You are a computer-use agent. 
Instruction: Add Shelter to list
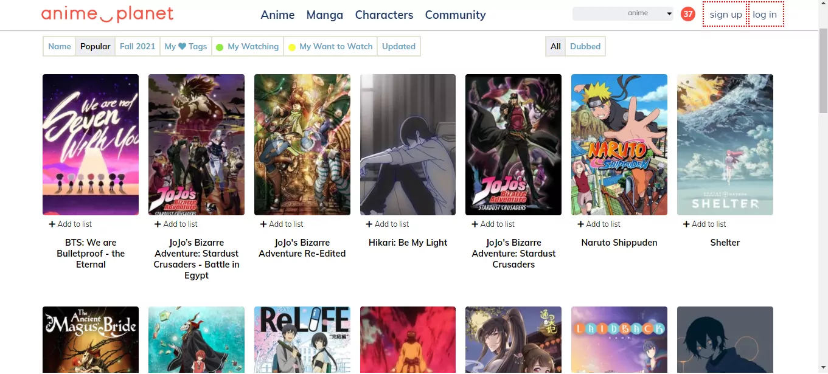(705, 224)
